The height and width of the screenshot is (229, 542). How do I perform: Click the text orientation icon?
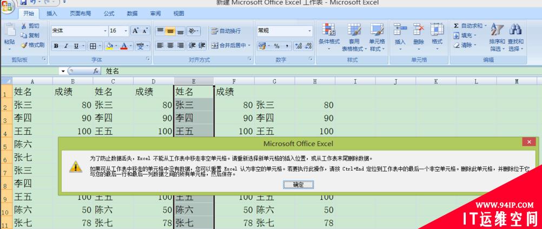click(x=192, y=31)
